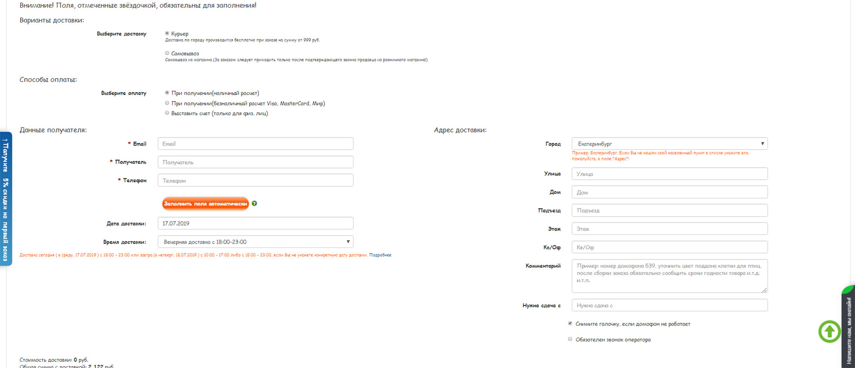Image resolution: width=855 pixels, height=368 pixels.
Task: Open the Город city dropdown
Action: pos(669,144)
